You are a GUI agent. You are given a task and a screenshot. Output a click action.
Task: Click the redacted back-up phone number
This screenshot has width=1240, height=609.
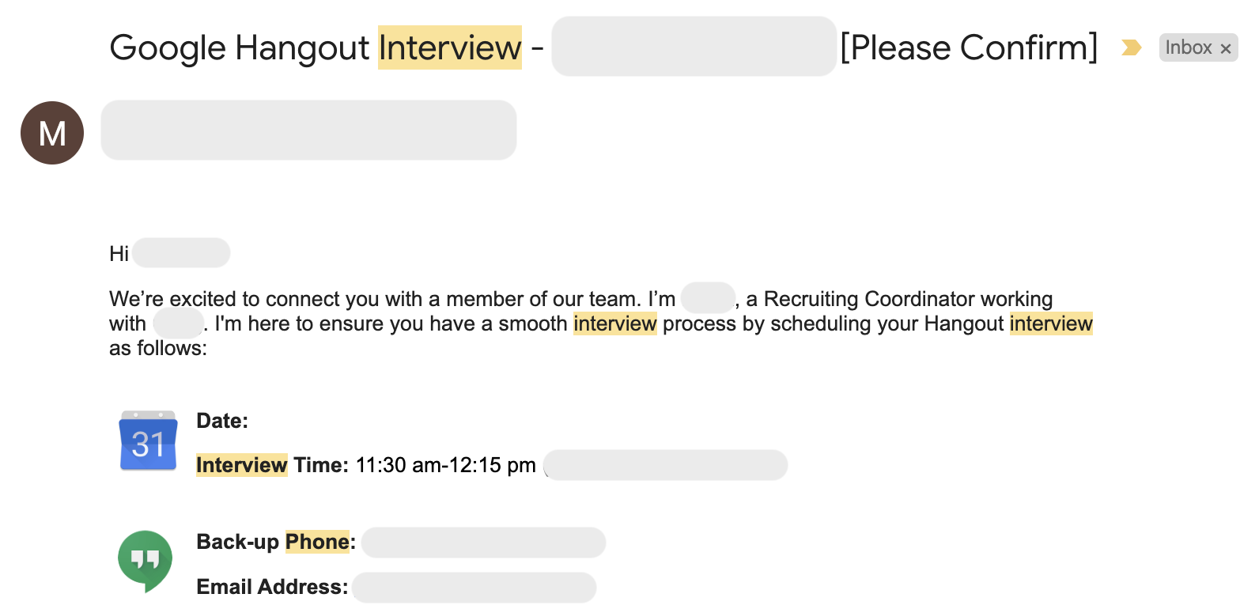point(483,543)
